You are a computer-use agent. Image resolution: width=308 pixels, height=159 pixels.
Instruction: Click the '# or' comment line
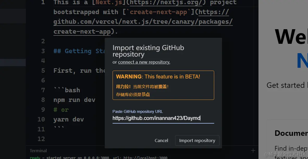(x=61, y=110)
